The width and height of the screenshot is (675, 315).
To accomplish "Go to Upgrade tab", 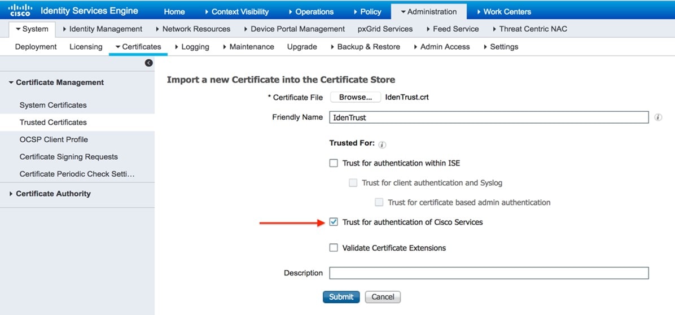I will (302, 47).
